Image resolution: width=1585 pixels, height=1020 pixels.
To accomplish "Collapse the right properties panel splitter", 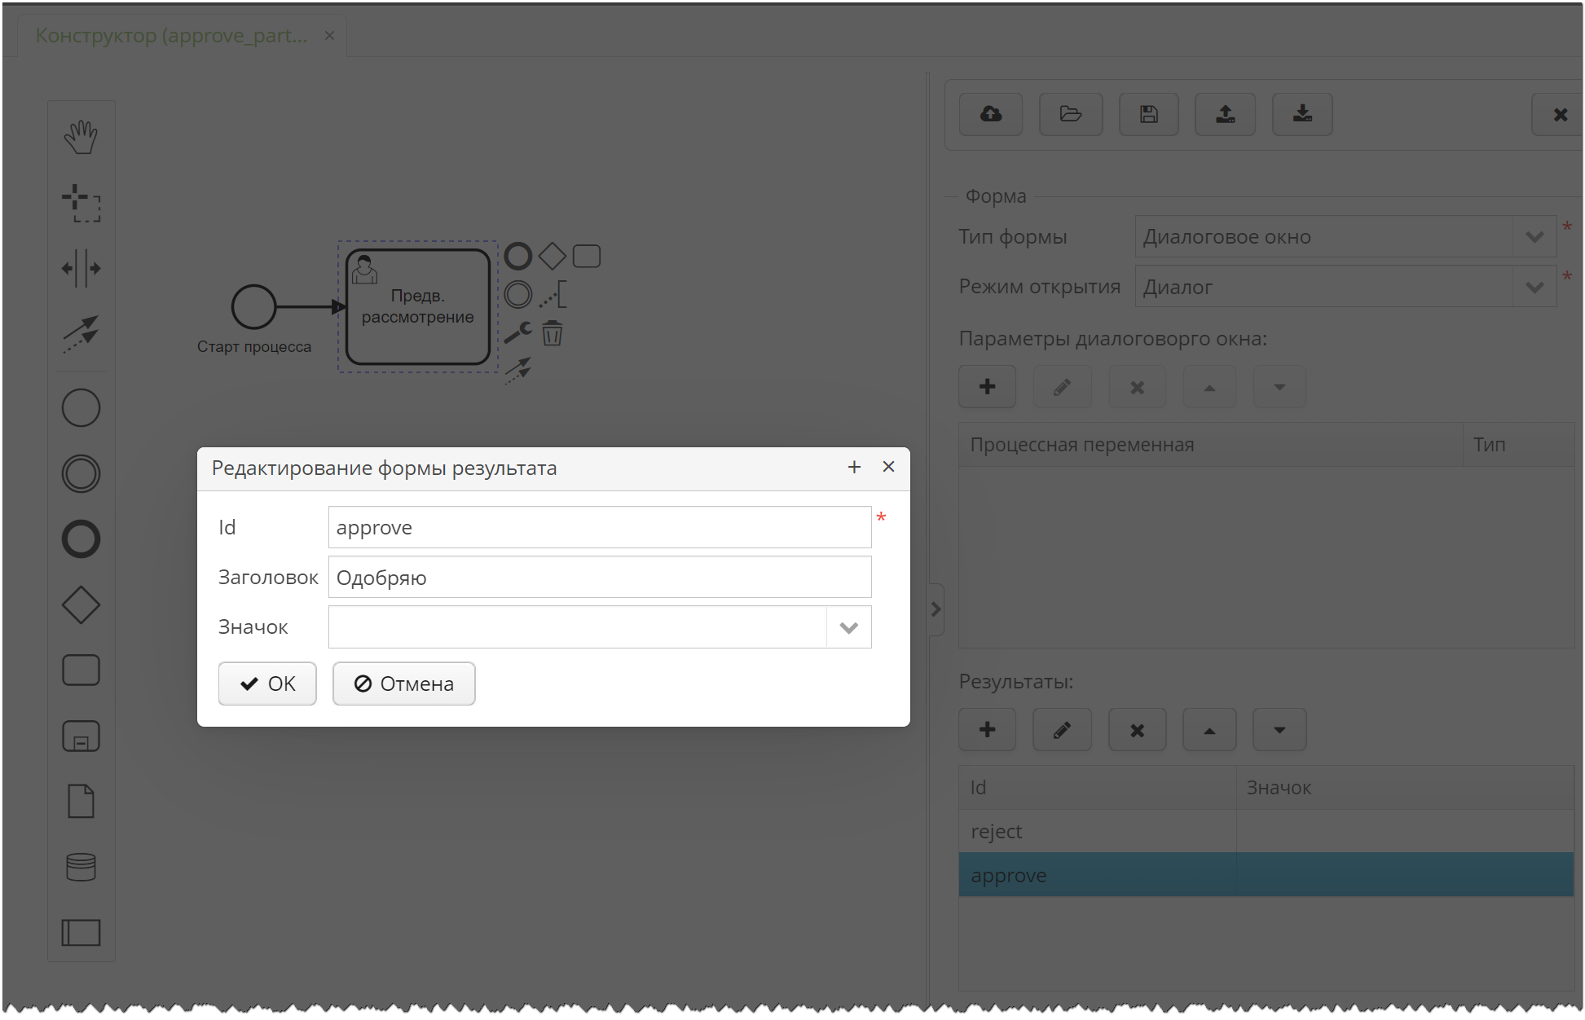I will pyautogui.click(x=936, y=609).
